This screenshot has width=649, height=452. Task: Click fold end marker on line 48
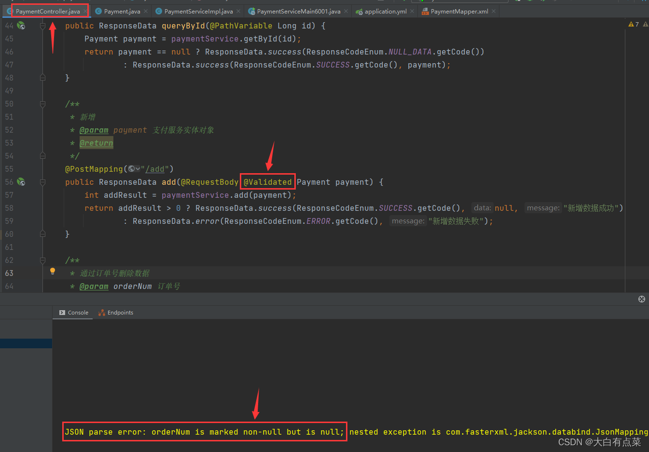(x=42, y=78)
